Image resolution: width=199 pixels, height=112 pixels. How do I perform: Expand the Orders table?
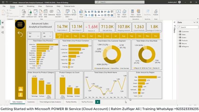178,37
